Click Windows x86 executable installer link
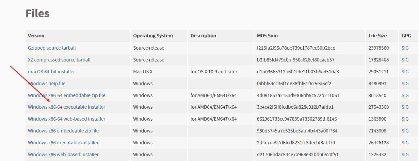This screenshot has height=161, width=419. click(63, 143)
